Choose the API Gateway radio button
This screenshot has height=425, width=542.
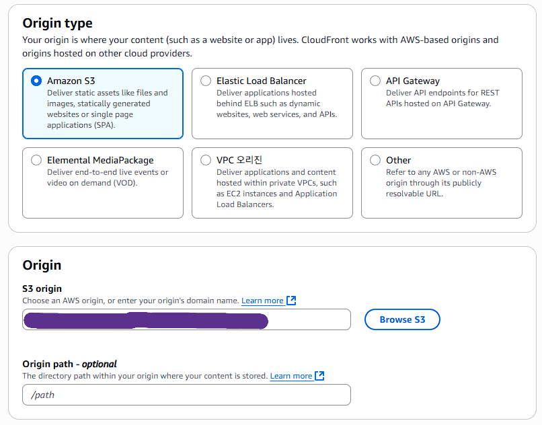375,81
